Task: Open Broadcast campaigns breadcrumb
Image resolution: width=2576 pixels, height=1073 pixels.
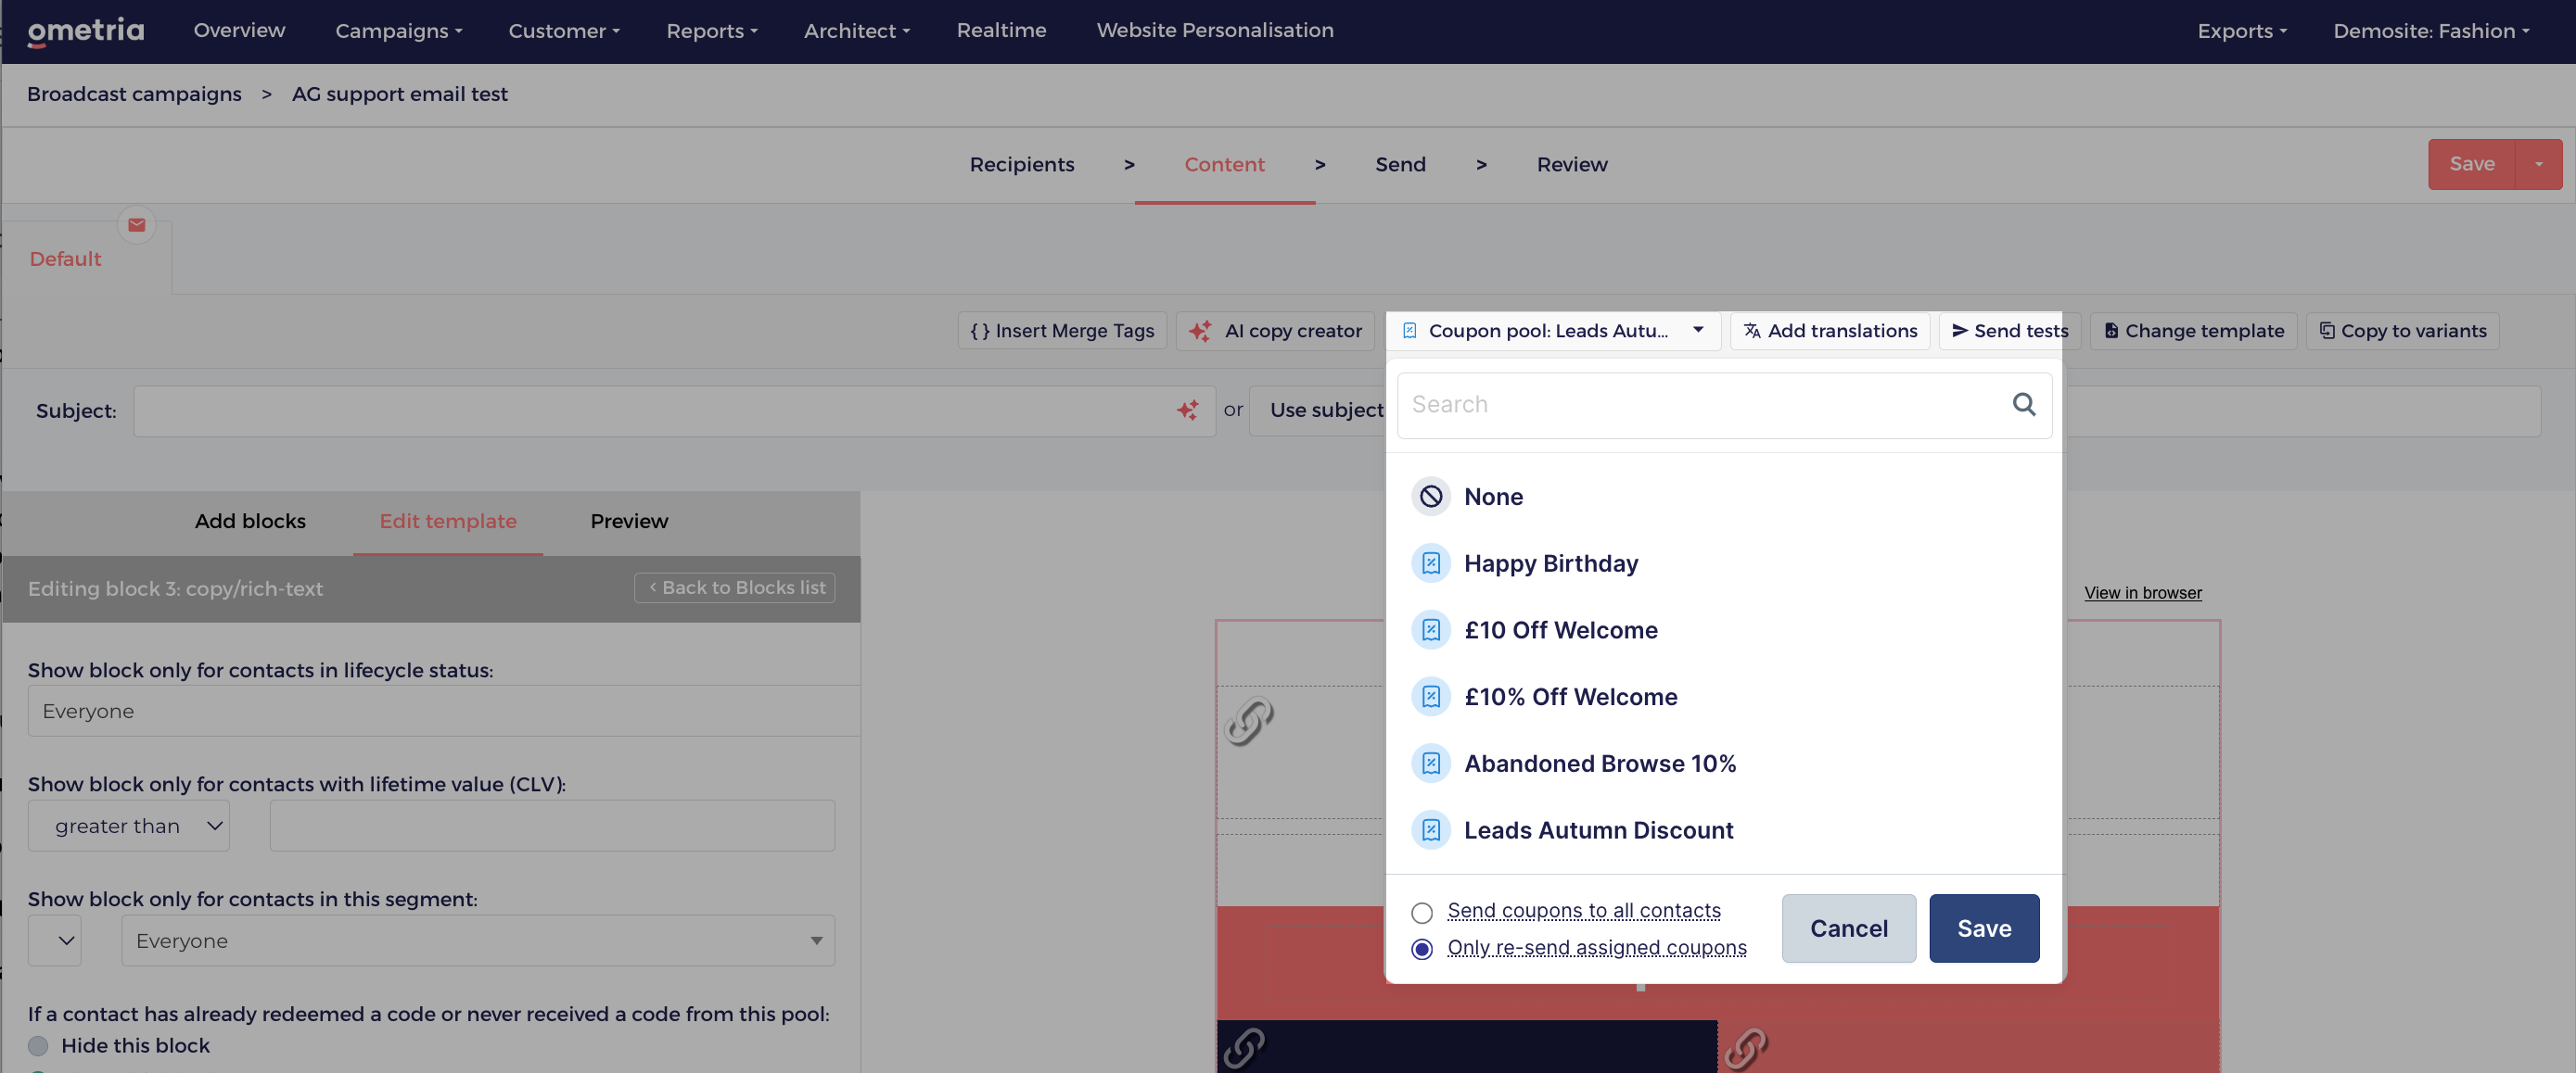Action: coord(134,94)
